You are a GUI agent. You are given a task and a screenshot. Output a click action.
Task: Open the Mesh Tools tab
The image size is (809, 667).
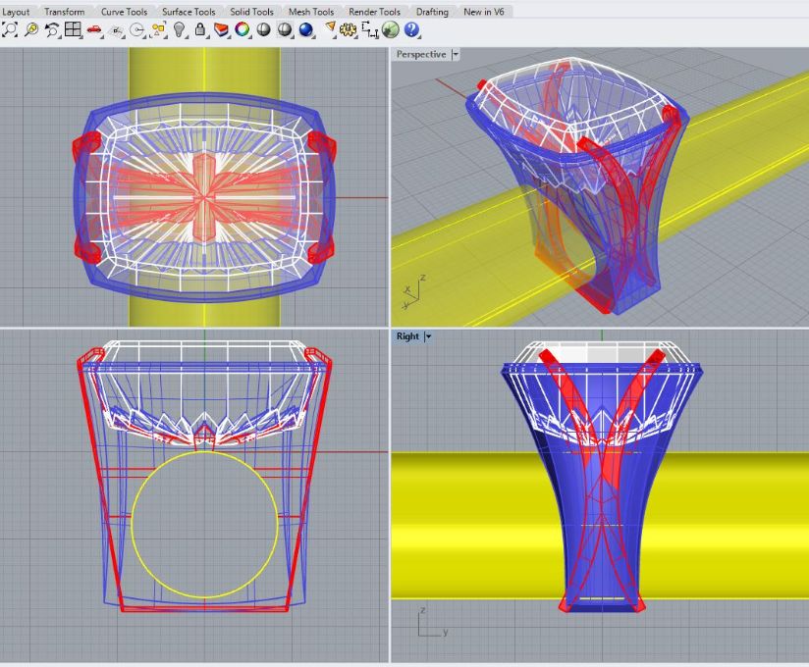point(312,12)
